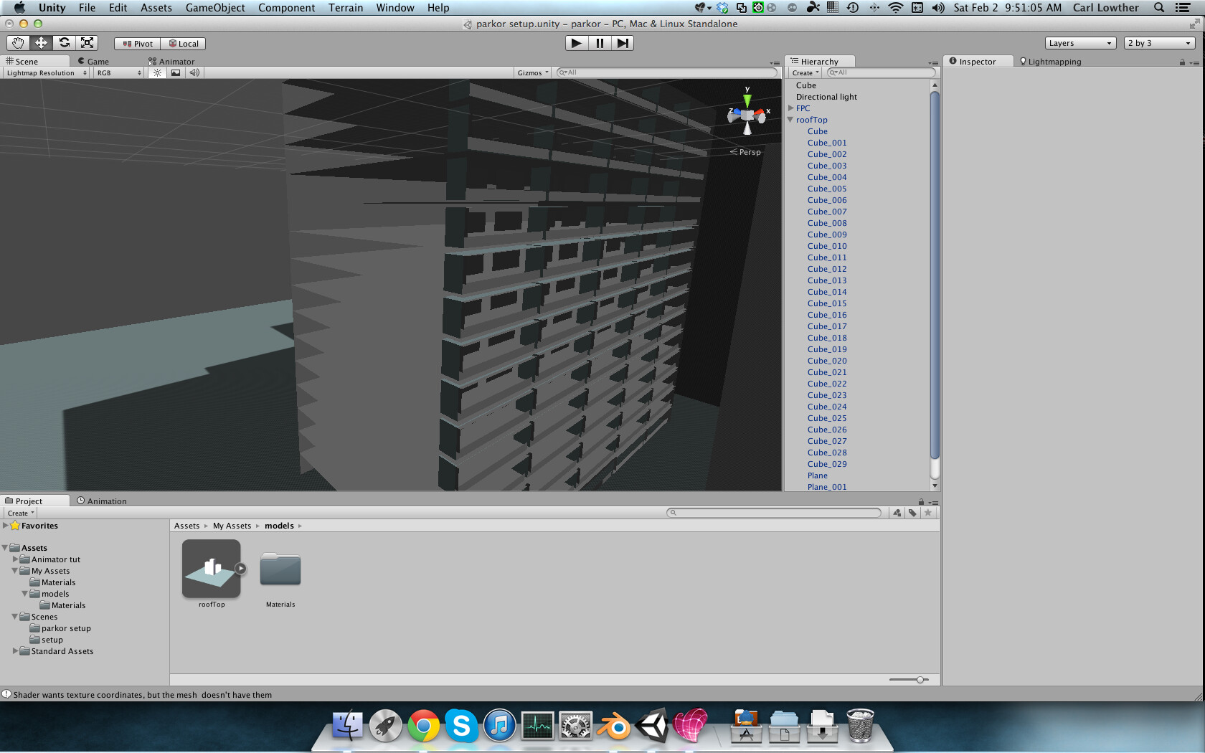Select the Scale tool
This screenshot has width=1205, height=753.
click(87, 43)
